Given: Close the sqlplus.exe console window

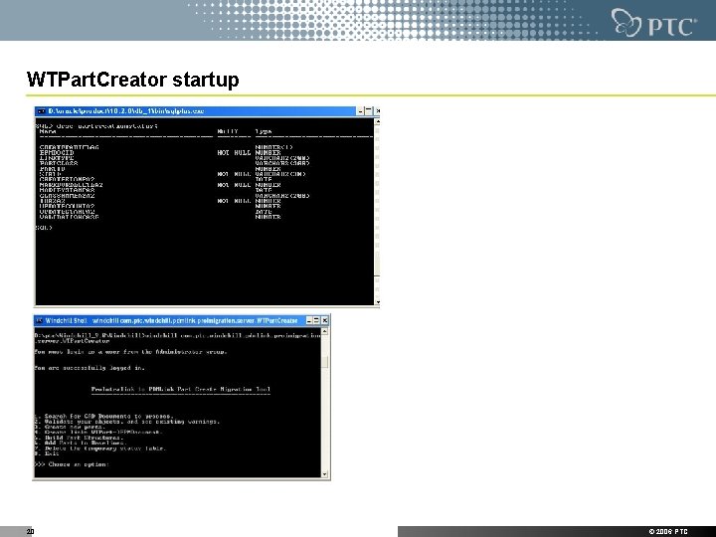Looking at the screenshot, I should (377, 111).
